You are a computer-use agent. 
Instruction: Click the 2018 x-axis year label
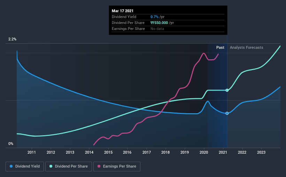165,152
